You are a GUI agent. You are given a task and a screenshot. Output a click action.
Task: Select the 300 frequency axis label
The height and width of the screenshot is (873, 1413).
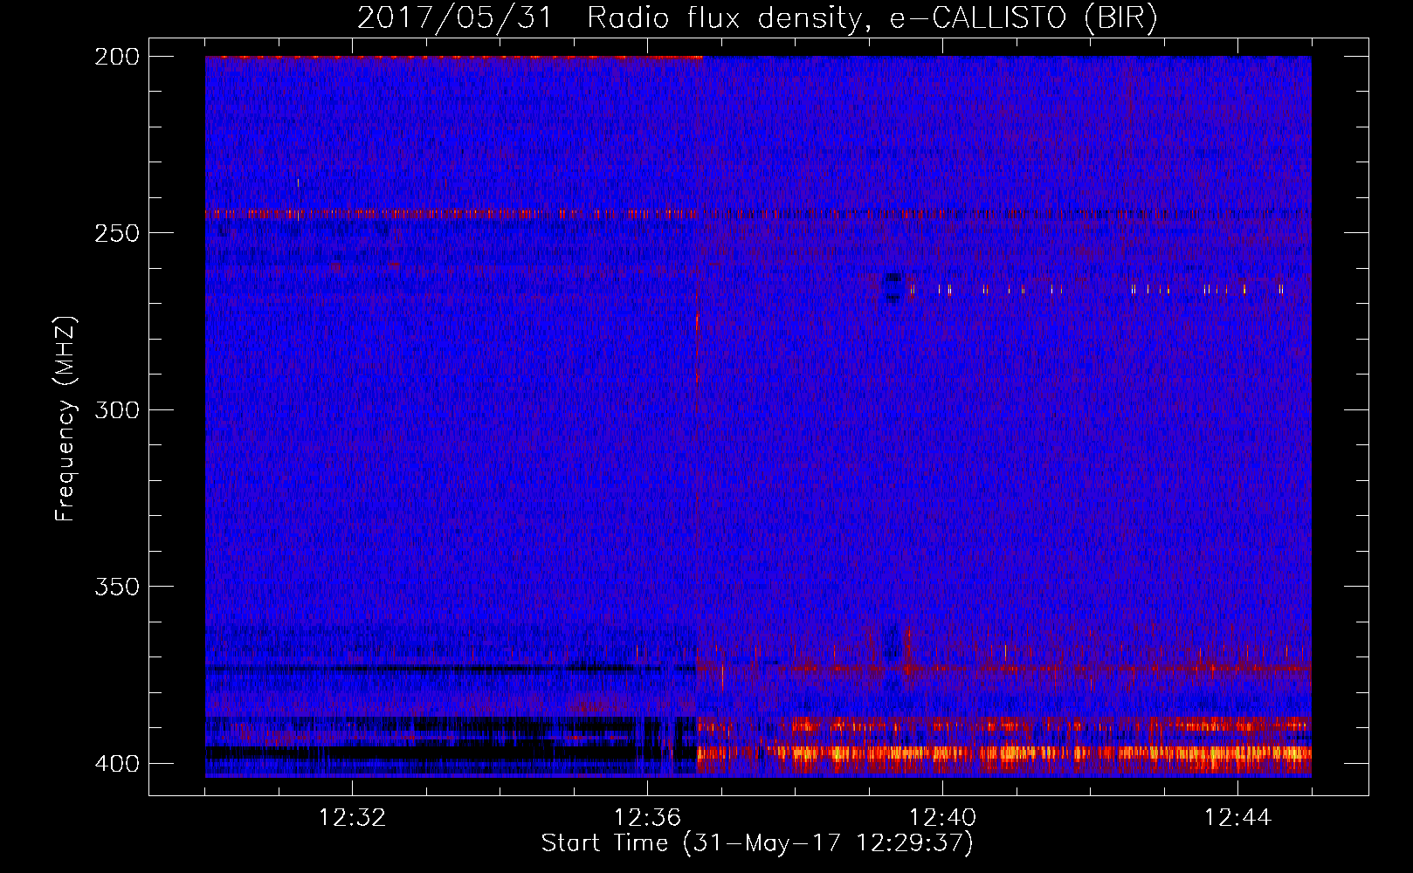pos(116,409)
